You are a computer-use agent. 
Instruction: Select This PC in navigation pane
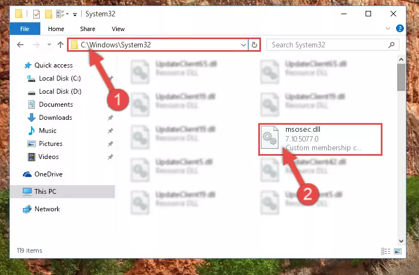63,192
